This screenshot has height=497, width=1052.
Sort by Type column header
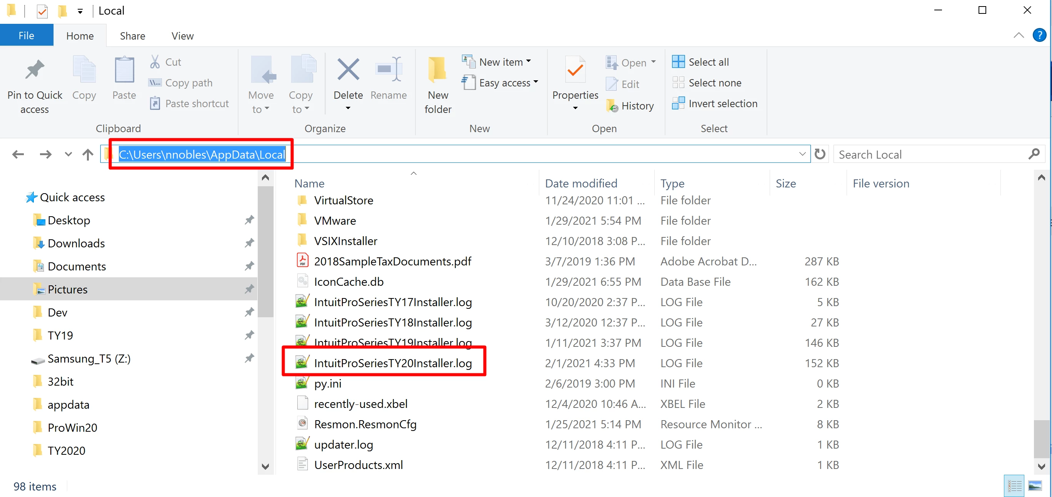click(x=673, y=184)
